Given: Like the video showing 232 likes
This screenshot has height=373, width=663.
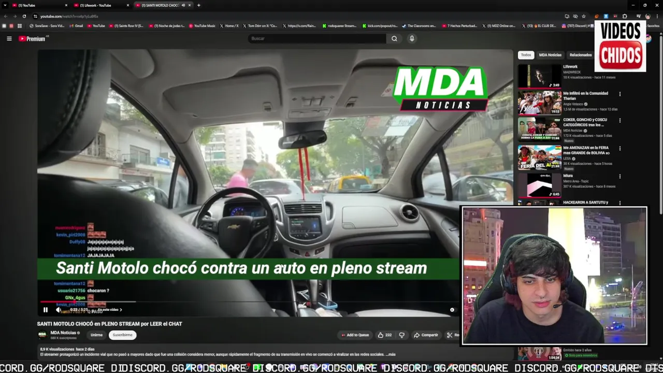Looking at the screenshot, I should [384, 335].
